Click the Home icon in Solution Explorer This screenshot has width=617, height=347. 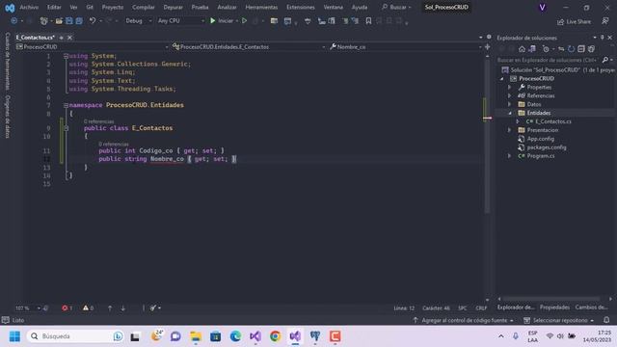[x=522, y=49]
